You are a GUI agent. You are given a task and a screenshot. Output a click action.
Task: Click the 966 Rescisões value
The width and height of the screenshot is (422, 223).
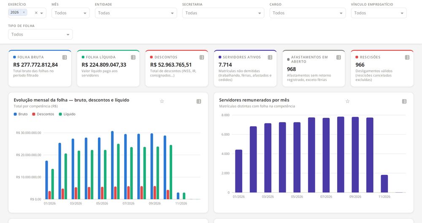click(x=360, y=65)
